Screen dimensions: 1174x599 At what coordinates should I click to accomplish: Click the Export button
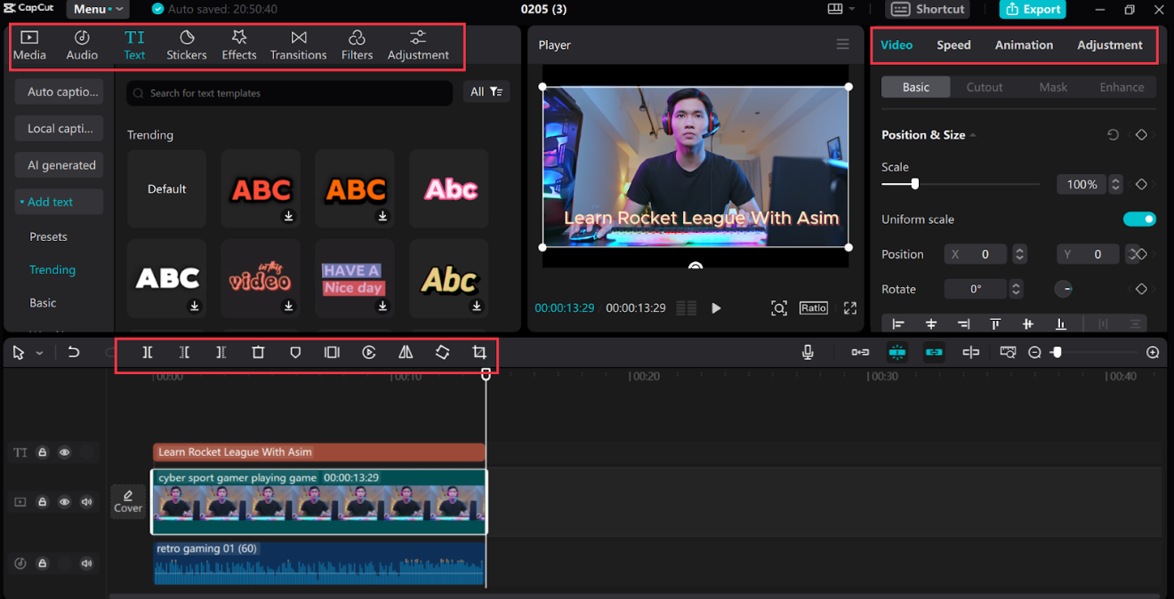pyautogui.click(x=1033, y=9)
